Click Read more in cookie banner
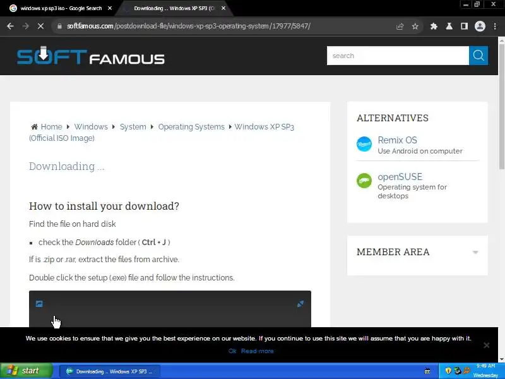The height and width of the screenshot is (379, 505). coord(258,351)
